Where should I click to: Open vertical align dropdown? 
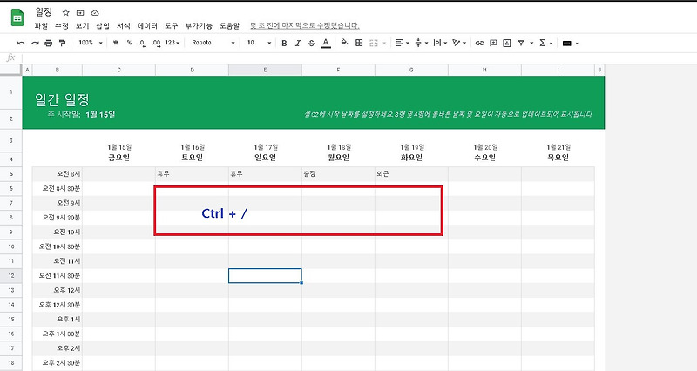point(421,43)
